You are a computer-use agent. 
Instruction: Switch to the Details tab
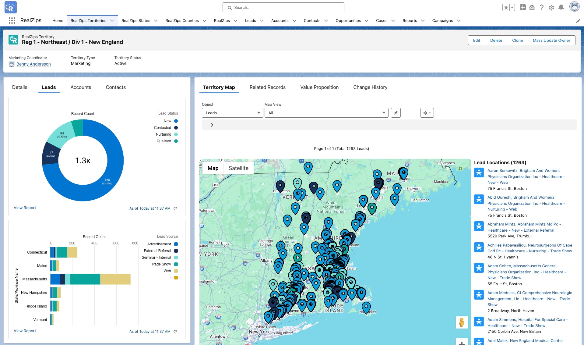(19, 87)
